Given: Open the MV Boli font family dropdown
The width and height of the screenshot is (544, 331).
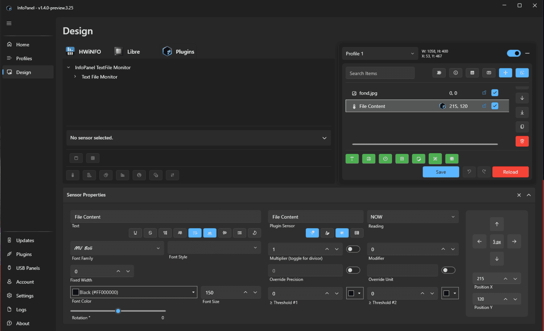Looking at the screenshot, I should click(x=117, y=248).
